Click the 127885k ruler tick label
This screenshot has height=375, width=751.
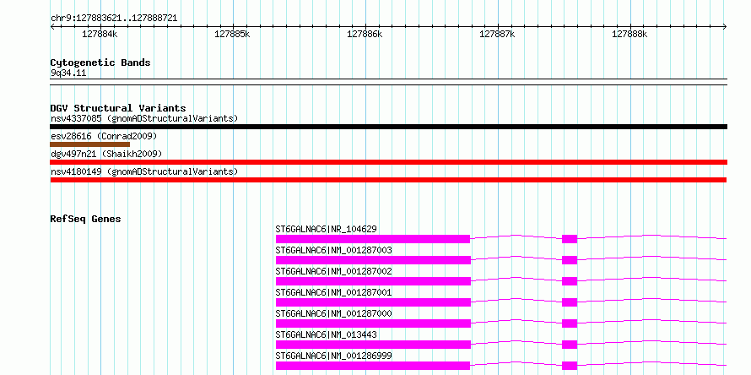[x=232, y=34]
